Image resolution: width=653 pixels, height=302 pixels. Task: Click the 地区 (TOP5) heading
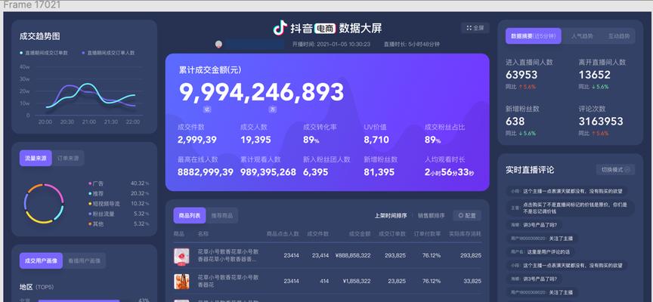tap(36, 287)
